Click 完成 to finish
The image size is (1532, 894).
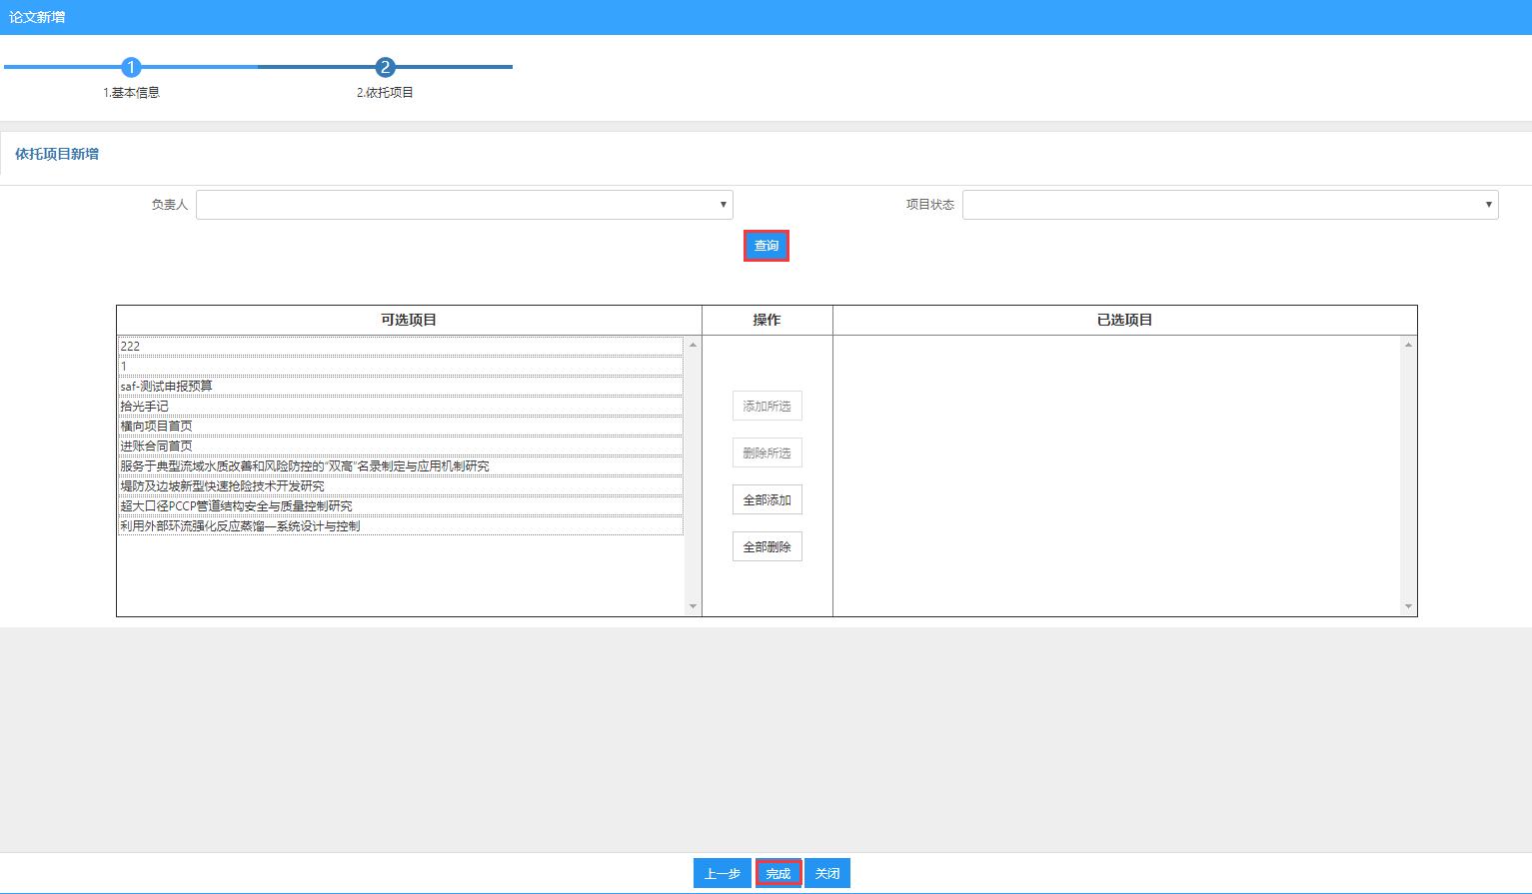778,874
